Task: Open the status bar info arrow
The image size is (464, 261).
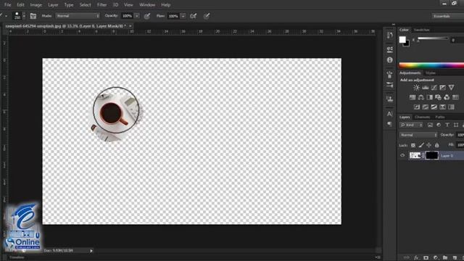Action: [x=91, y=251]
